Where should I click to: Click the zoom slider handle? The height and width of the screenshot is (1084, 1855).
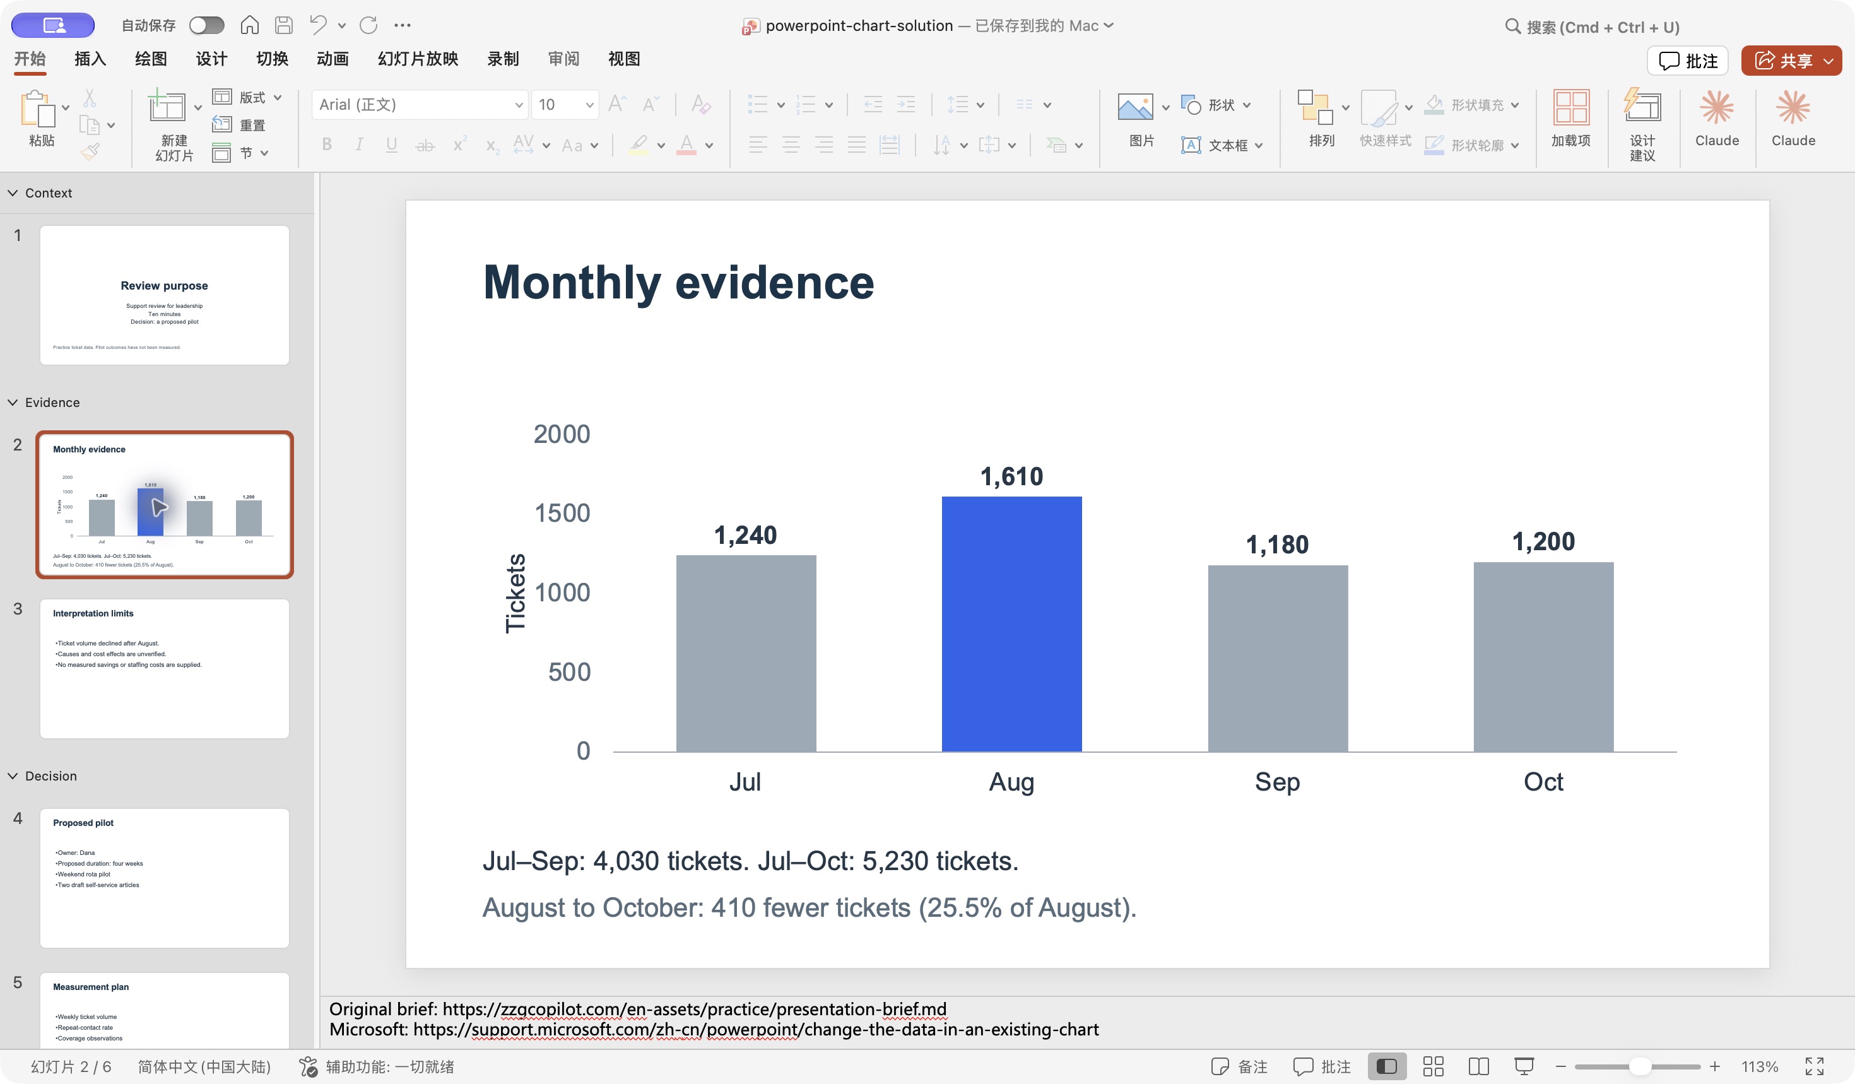click(x=1639, y=1066)
